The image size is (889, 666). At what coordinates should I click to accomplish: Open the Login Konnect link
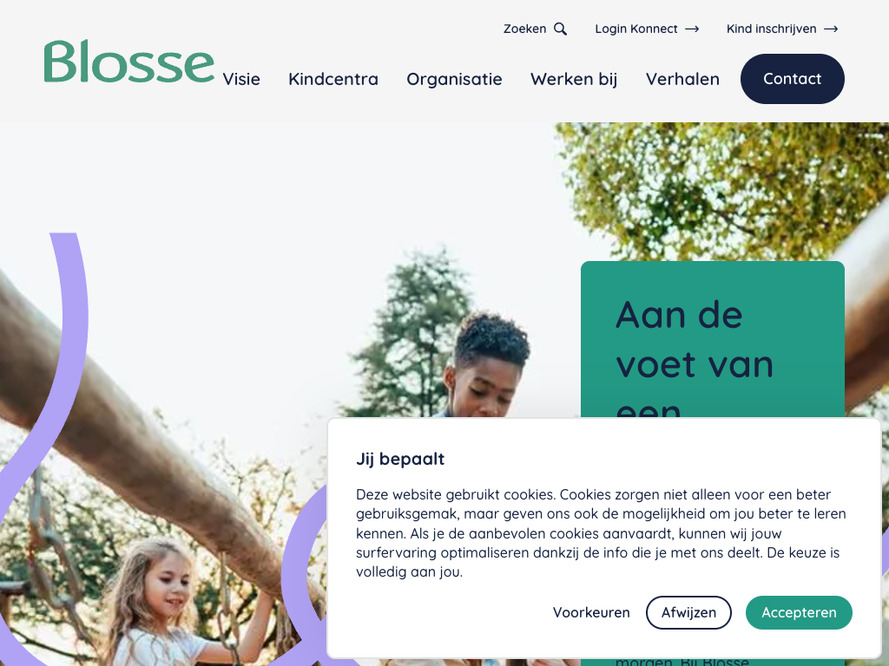636,29
